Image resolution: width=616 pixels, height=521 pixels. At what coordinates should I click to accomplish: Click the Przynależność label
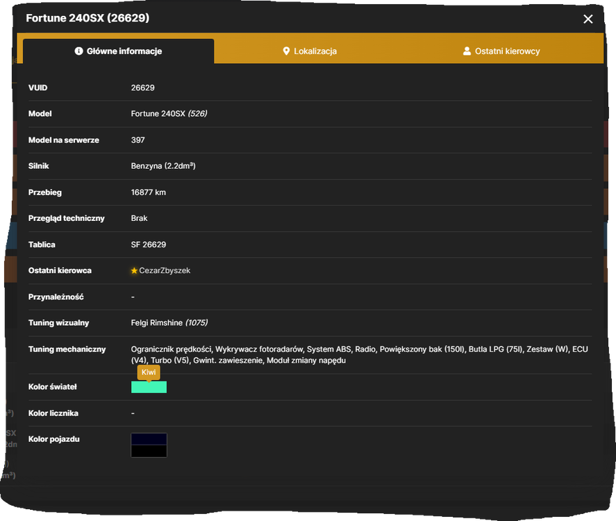click(56, 297)
